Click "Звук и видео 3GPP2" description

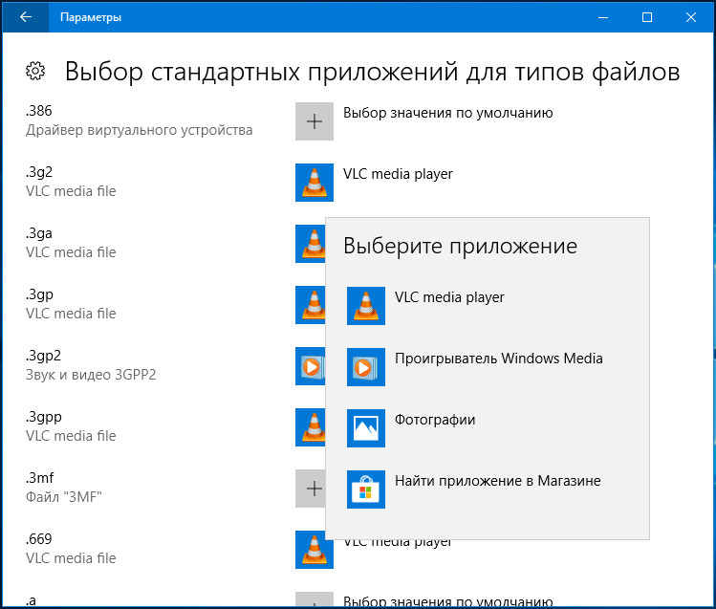91,375
